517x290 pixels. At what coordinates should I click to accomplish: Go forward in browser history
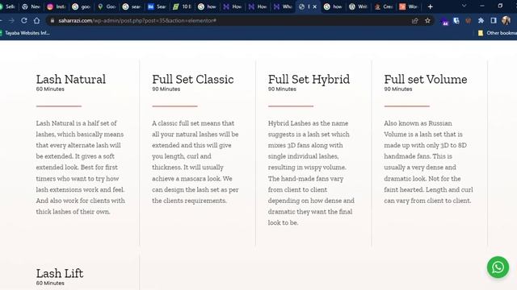click(x=11, y=20)
